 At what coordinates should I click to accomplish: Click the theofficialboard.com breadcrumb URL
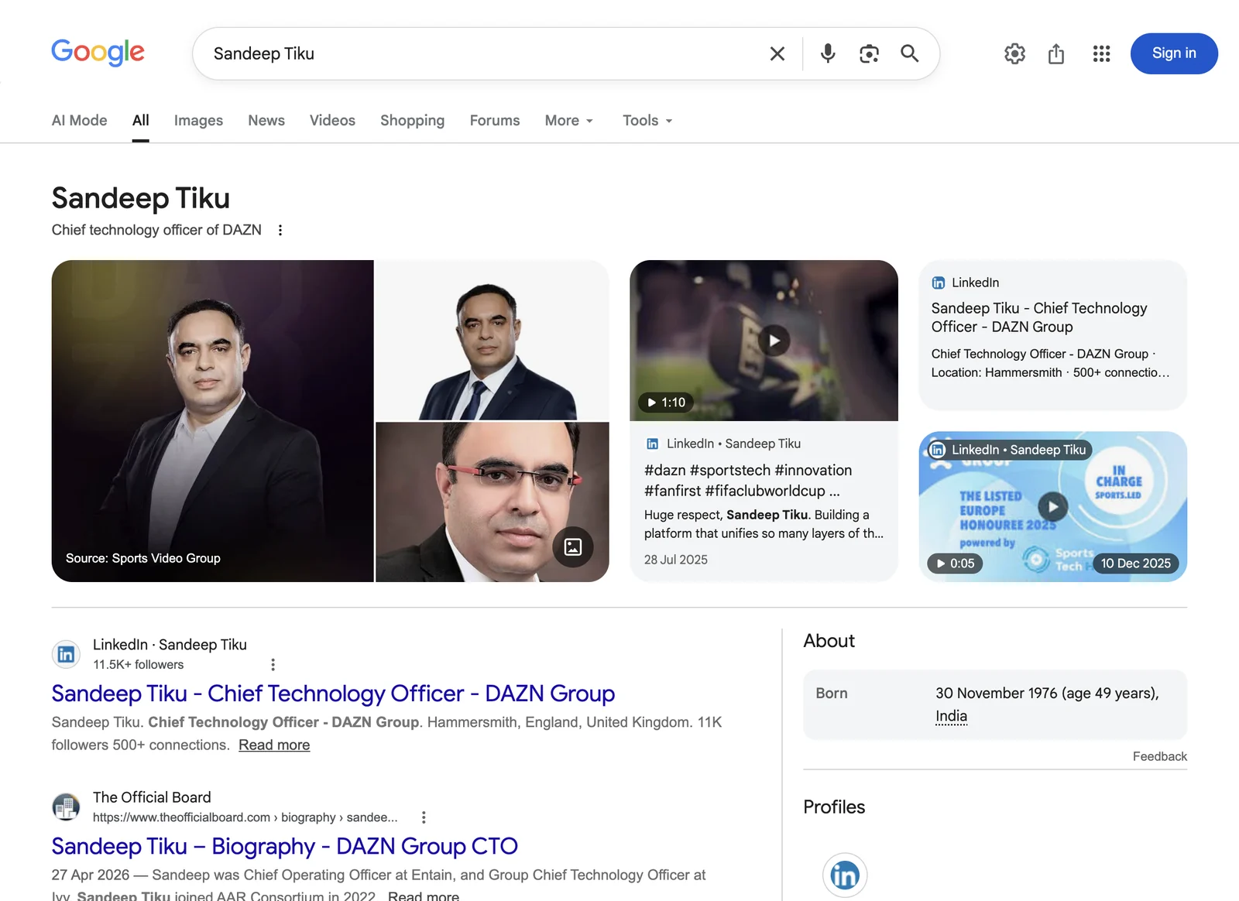[245, 817]
